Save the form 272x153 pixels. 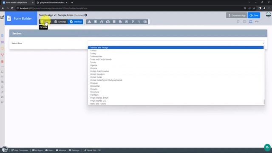pos(254,15)
